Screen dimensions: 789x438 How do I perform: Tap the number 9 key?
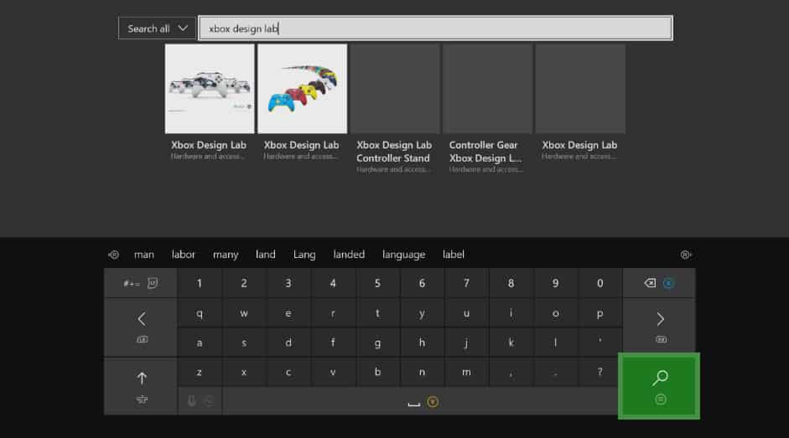click(x=556, y=283)
